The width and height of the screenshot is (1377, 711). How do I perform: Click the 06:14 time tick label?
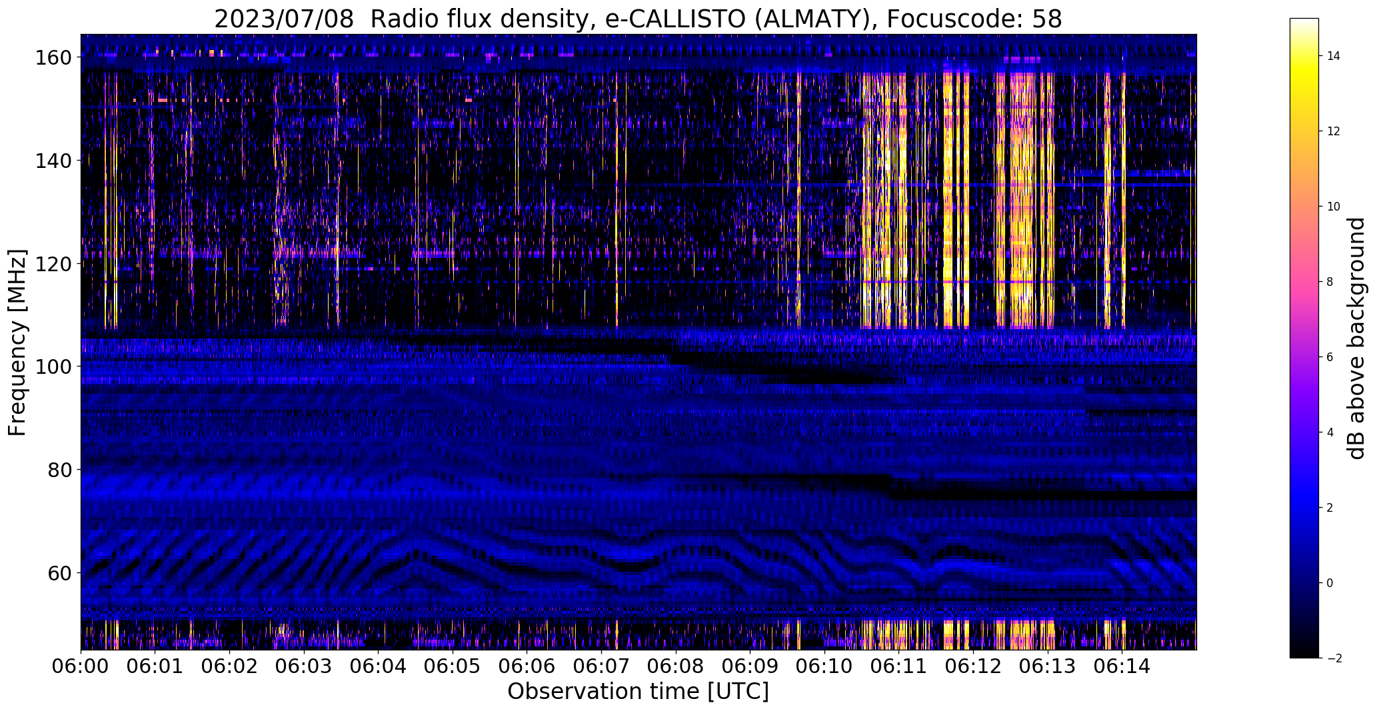tap(1122, 666)
